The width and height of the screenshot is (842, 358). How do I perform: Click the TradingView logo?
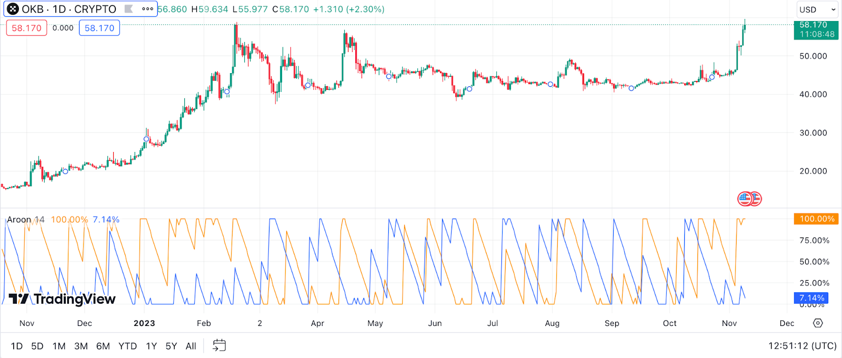tap(62, 299)
